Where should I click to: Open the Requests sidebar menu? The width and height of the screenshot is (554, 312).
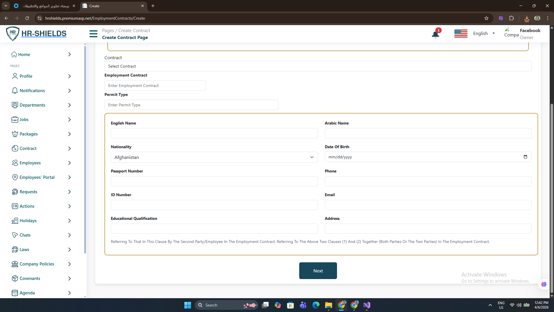28,192
